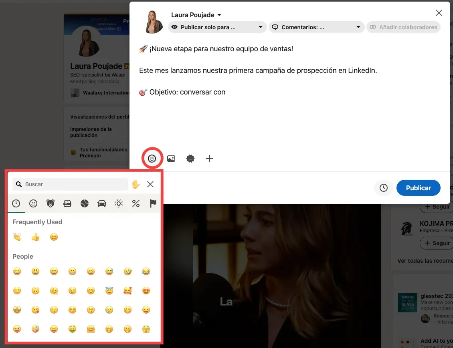Insert smiling face with hearts emoji
This screenshot has height=348, width=453.
(128, 291)
